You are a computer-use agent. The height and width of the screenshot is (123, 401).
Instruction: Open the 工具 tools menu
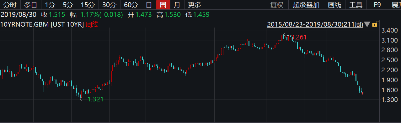356,5
